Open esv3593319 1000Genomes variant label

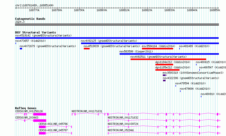click(x=193, y=73)
